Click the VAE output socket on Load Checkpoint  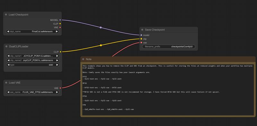(60, 27)
